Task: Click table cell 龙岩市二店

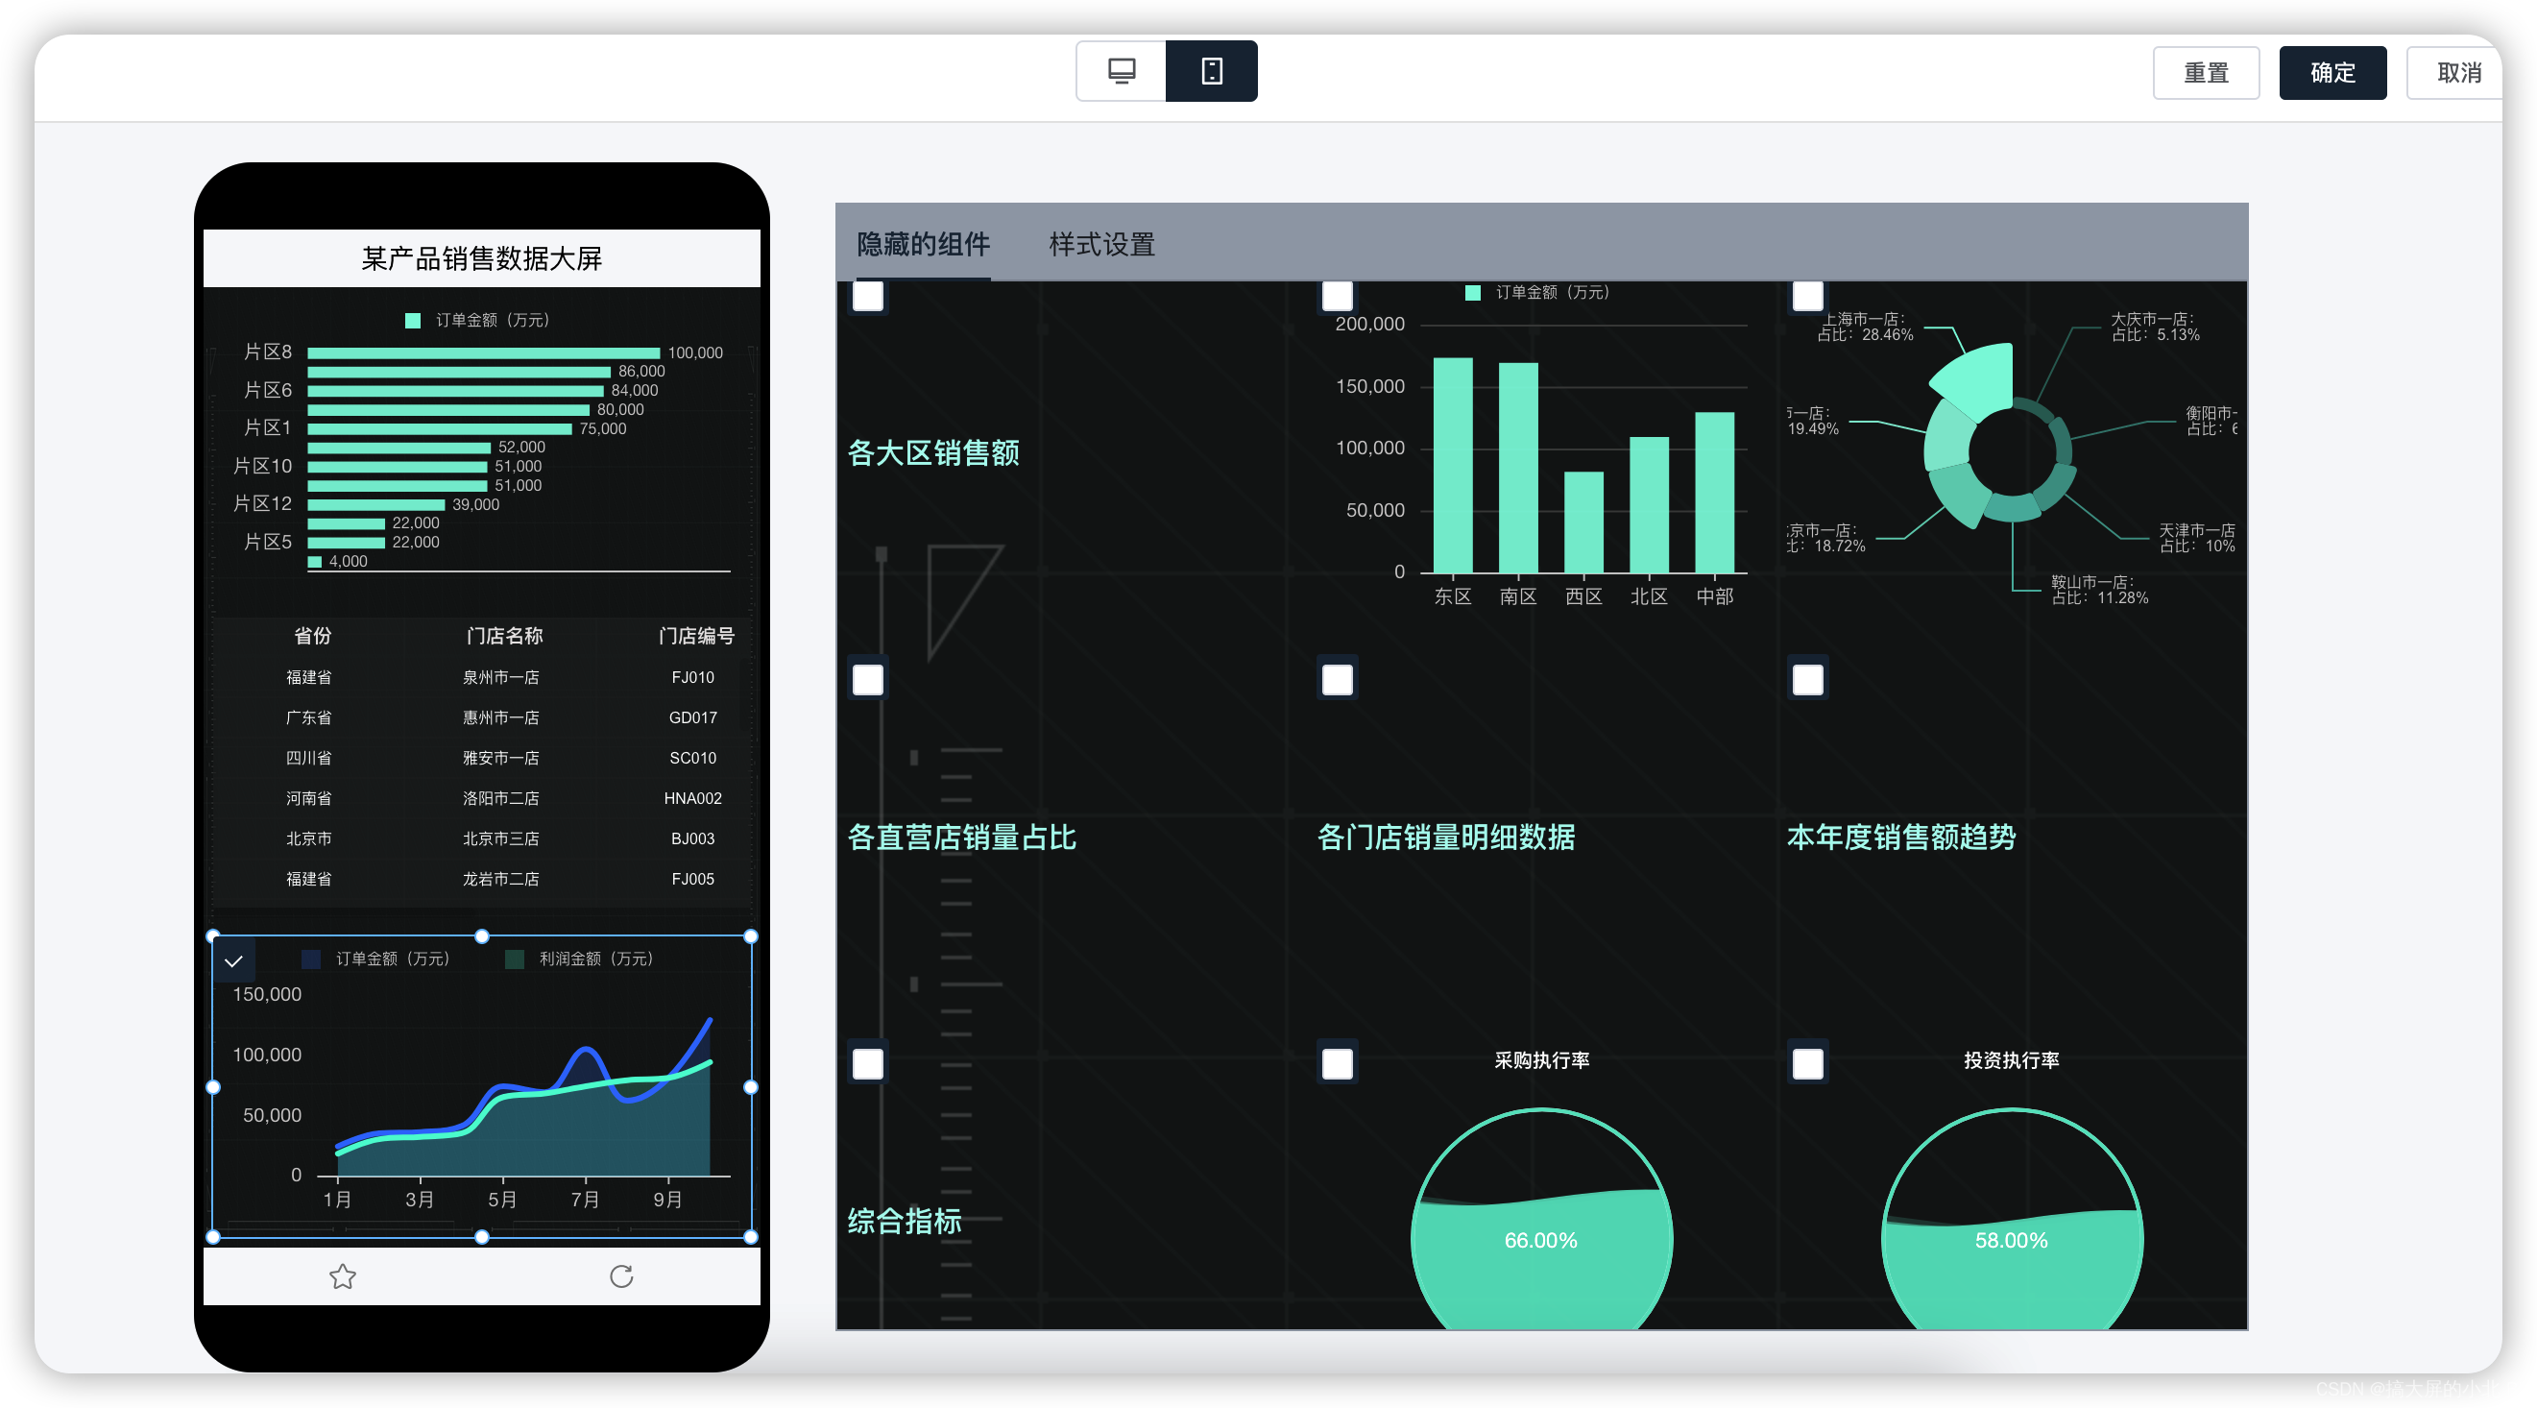Action: pyautogui.click(x=500, y=879)
